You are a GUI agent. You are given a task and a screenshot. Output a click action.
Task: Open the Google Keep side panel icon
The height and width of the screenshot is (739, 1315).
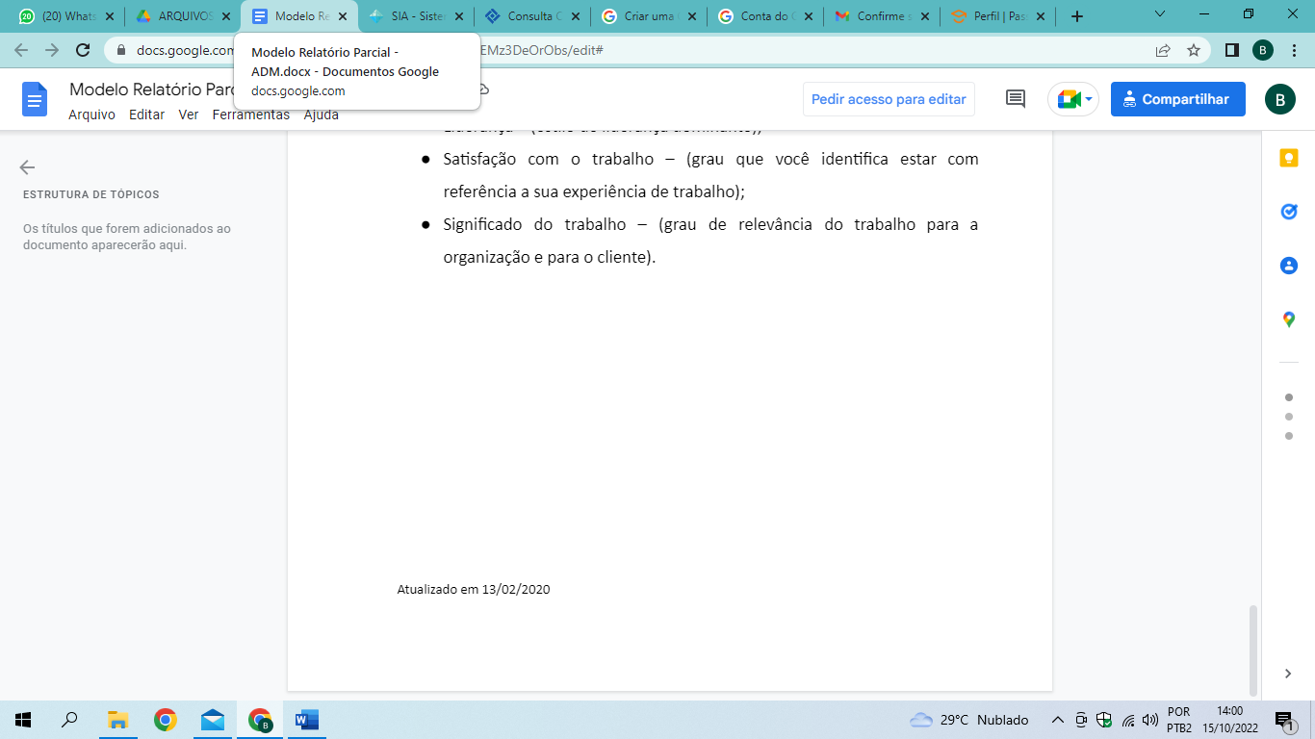point(1289,159)
